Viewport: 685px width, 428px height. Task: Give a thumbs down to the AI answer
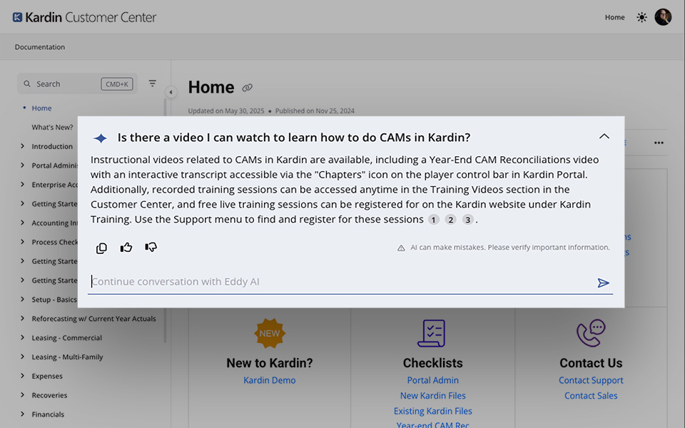tap(151, 248)
